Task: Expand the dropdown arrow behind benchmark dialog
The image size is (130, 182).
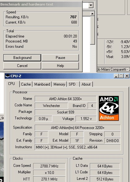Action: pyautogui.click(x=91, y=5)
